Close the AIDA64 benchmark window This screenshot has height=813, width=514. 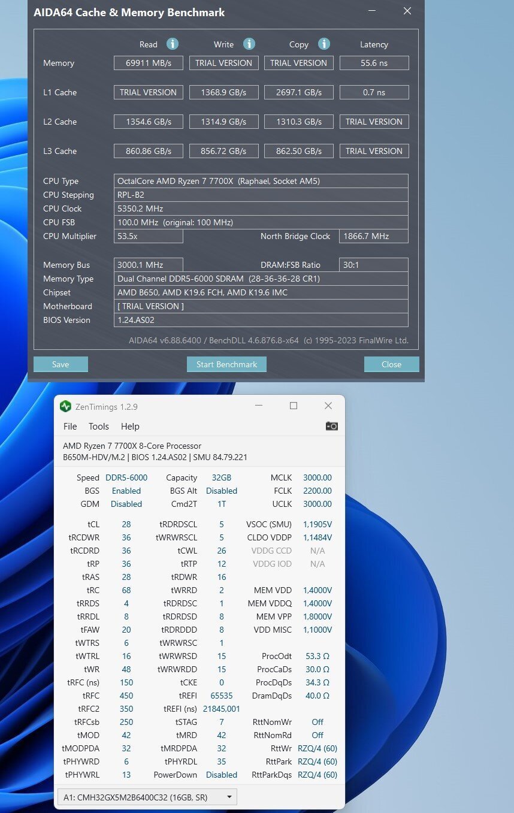click(x=407, y=11)
